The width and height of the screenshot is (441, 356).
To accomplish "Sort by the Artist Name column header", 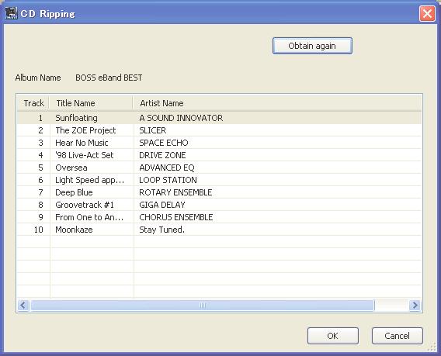I will point(277,103).
